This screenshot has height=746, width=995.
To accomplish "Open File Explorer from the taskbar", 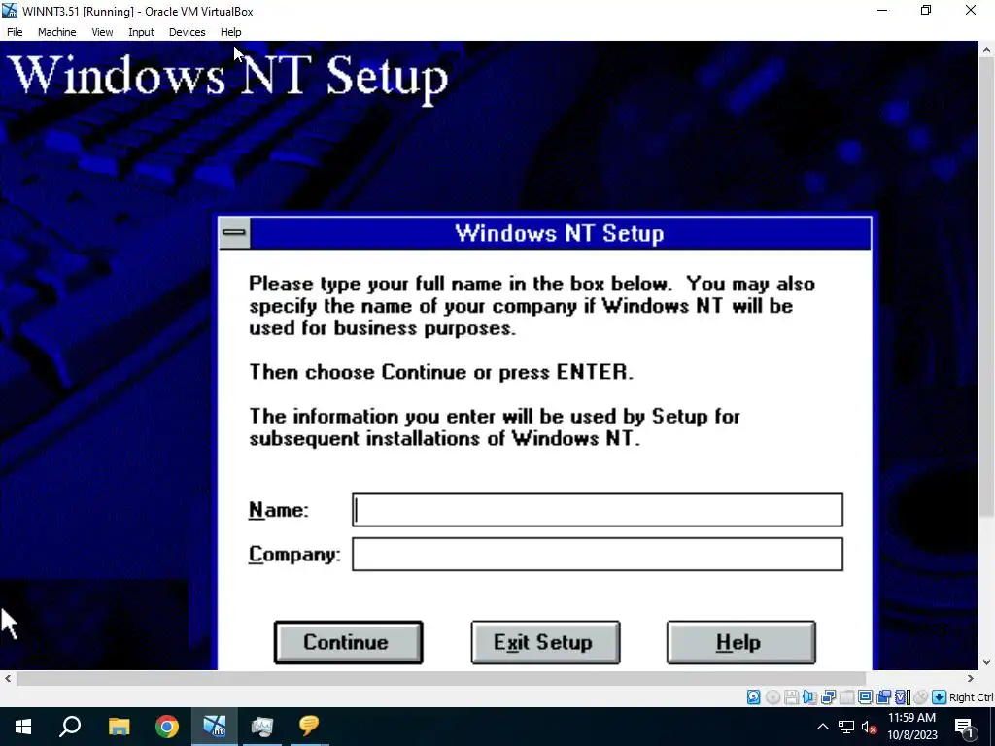I will pyautogui.click(x=119, y=727).
